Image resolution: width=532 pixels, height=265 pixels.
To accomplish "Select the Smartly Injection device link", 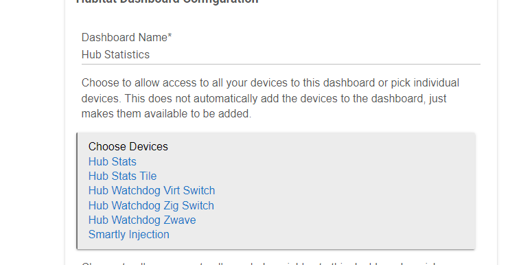I will click(x=128, y=235).
